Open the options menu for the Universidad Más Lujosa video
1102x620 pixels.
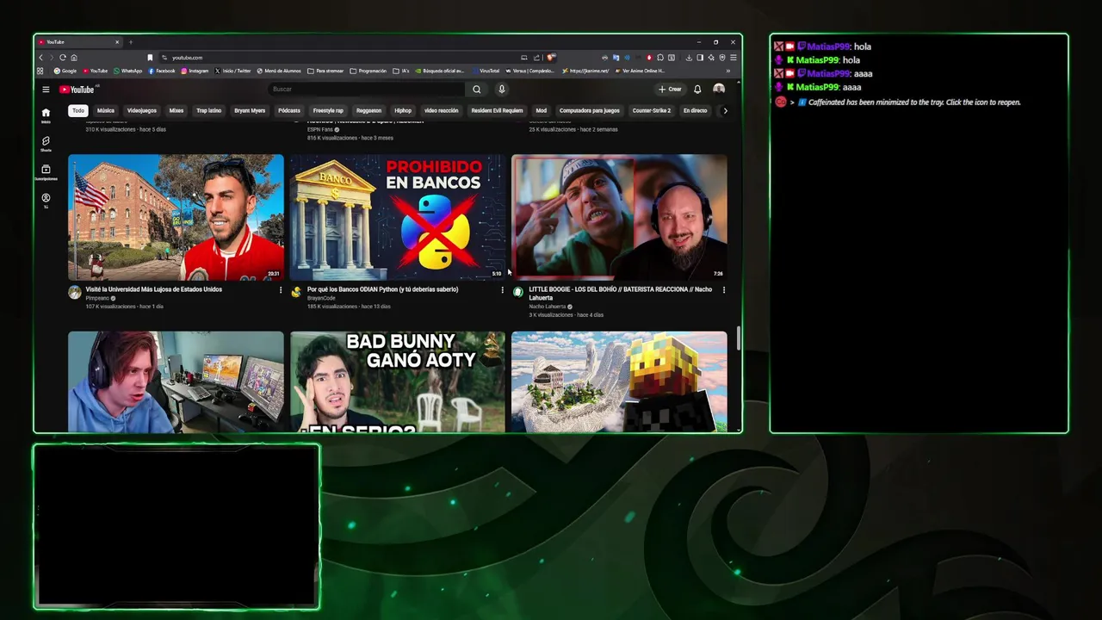coord(281,290)
